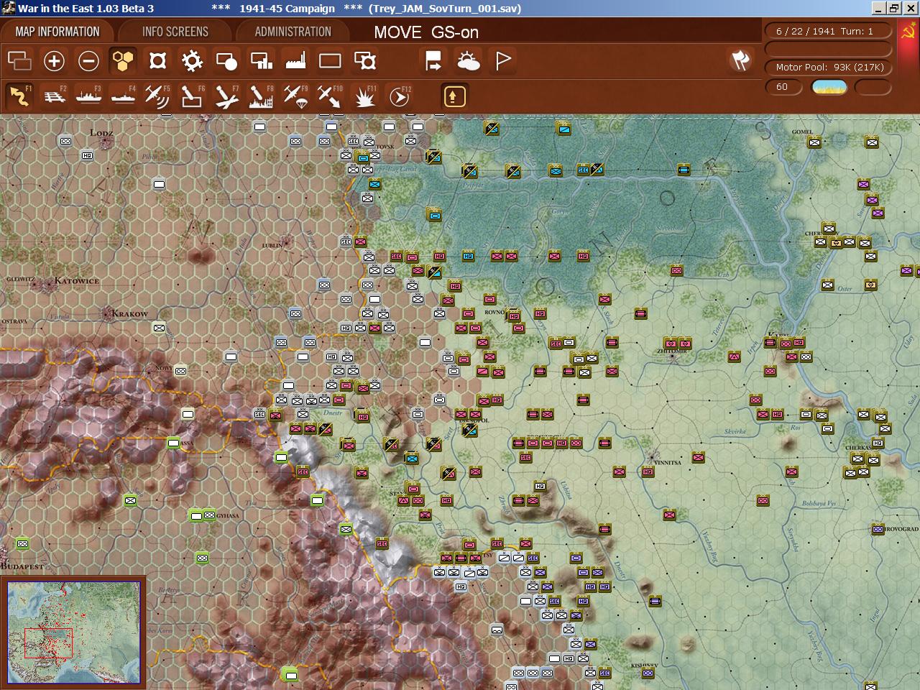Select the F6 bomb unit icon
This screenshot has height=690, width=920.
[x=192, y=96]
